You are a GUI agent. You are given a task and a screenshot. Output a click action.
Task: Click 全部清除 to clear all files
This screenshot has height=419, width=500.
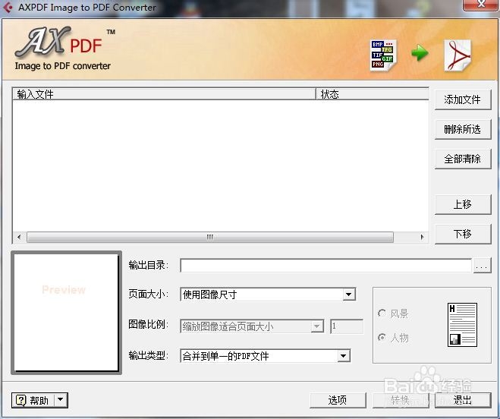coord(463,159)
